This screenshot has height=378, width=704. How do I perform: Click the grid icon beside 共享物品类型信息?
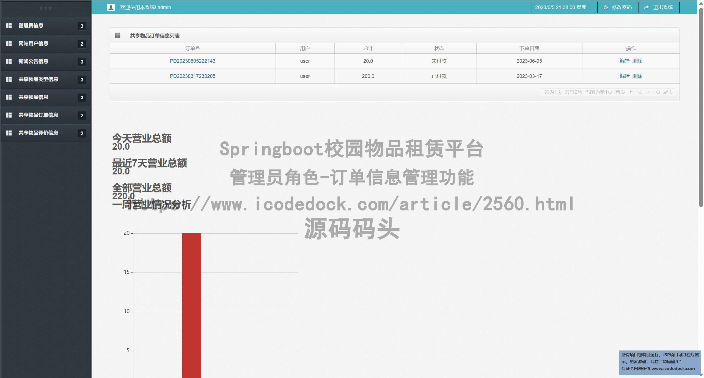[x=9, y=79]
